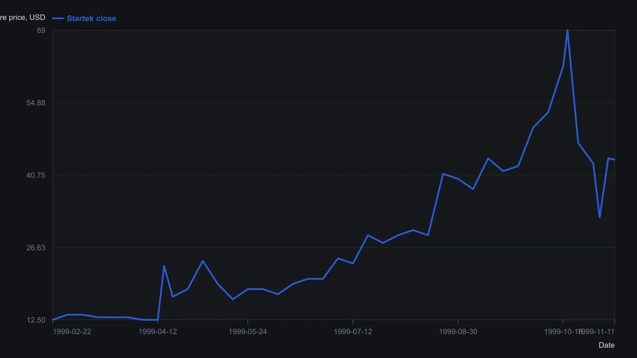Image resolution: width=637 pixels, height=358 pixels.
Task: Click the 1999-05-24 date label
Action: coord(248,332)
